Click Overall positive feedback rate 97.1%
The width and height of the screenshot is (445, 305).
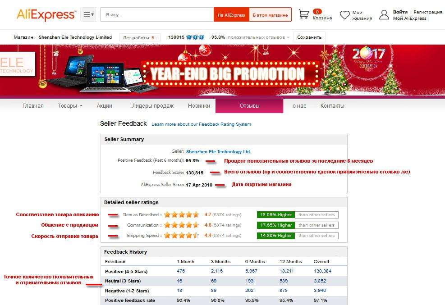[321, 300]
